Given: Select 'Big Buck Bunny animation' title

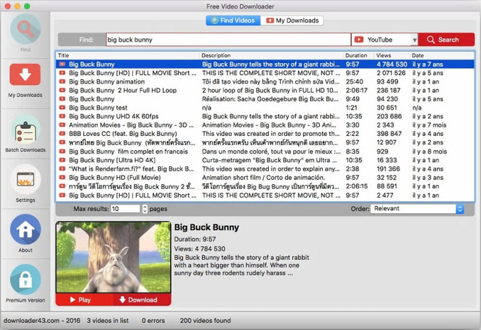Looking at the screenshot, I should pyautogui.click(x=107, y=82).
